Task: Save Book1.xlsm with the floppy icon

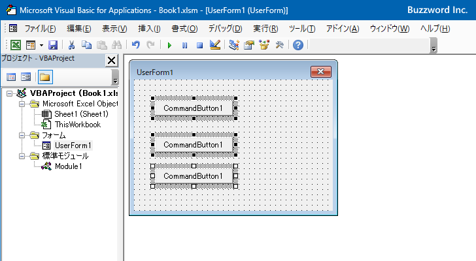Action: coord(53,45)
